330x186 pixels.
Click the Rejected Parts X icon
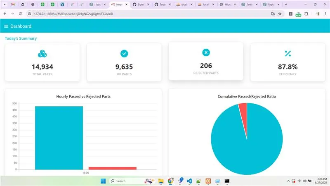(x=206, y=52)
